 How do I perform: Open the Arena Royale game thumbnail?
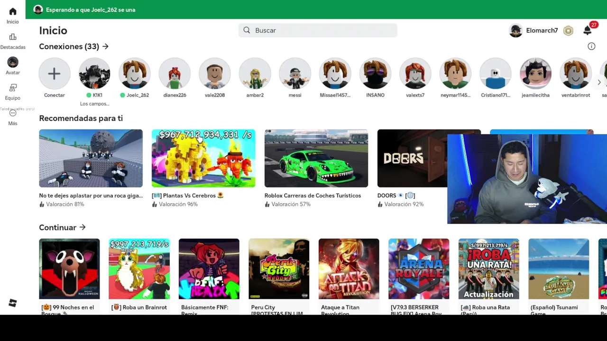coord(419,269)
